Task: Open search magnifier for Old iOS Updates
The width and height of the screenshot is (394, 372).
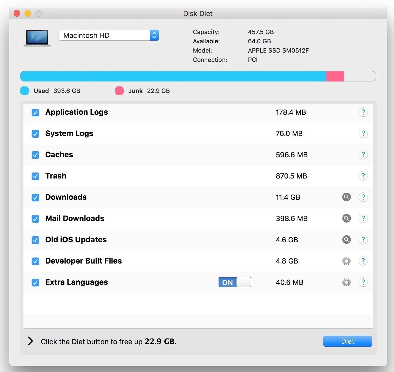Action: pyautogui.click(x=346, y=240)
